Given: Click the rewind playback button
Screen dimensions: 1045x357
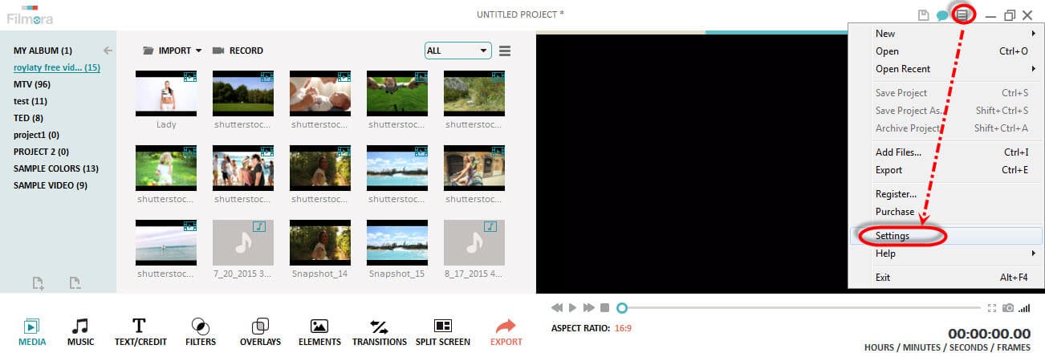Looking at the screenshot, I should click(556, 308).
